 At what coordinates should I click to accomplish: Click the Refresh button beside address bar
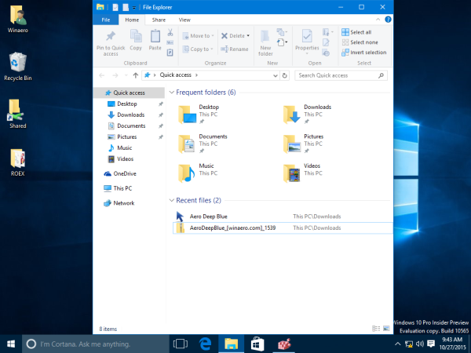pos(284,75)
